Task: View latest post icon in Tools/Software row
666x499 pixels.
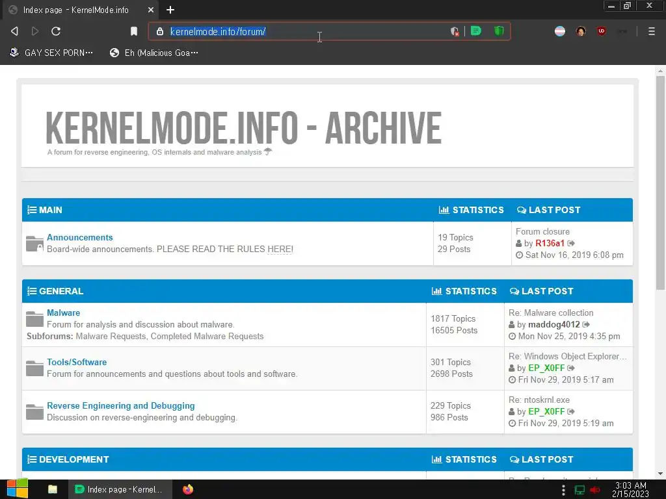Action: coord(571,368)
